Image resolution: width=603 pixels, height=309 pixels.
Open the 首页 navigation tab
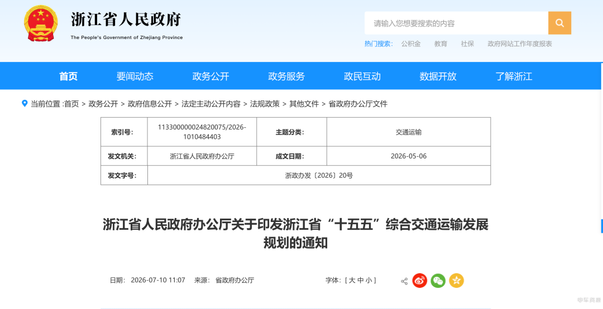pos(69,76)
